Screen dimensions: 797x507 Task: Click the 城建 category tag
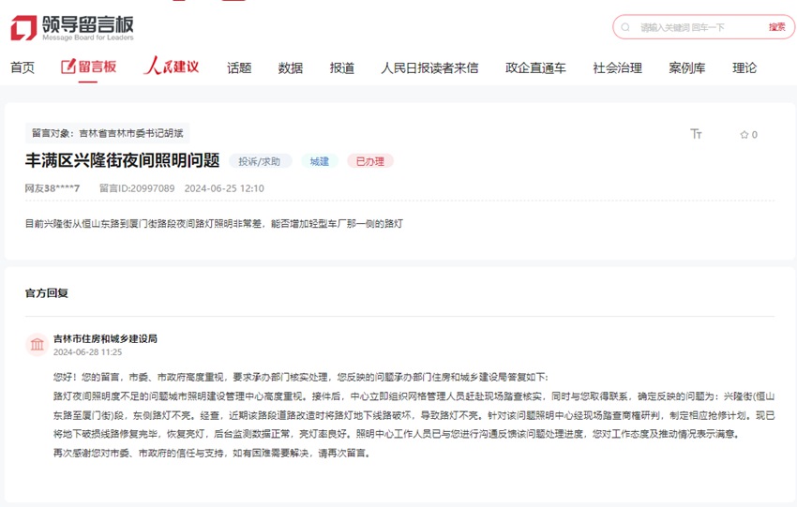[320, 161]
